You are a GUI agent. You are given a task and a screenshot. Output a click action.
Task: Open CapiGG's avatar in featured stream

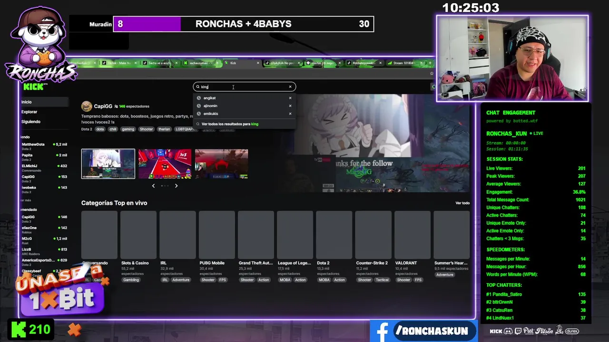(x=87, y=106)
